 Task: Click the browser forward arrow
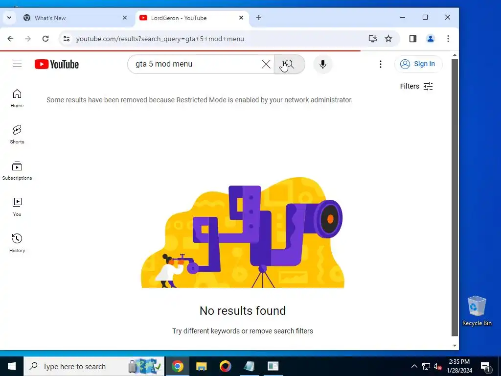(x=28, y=39)
